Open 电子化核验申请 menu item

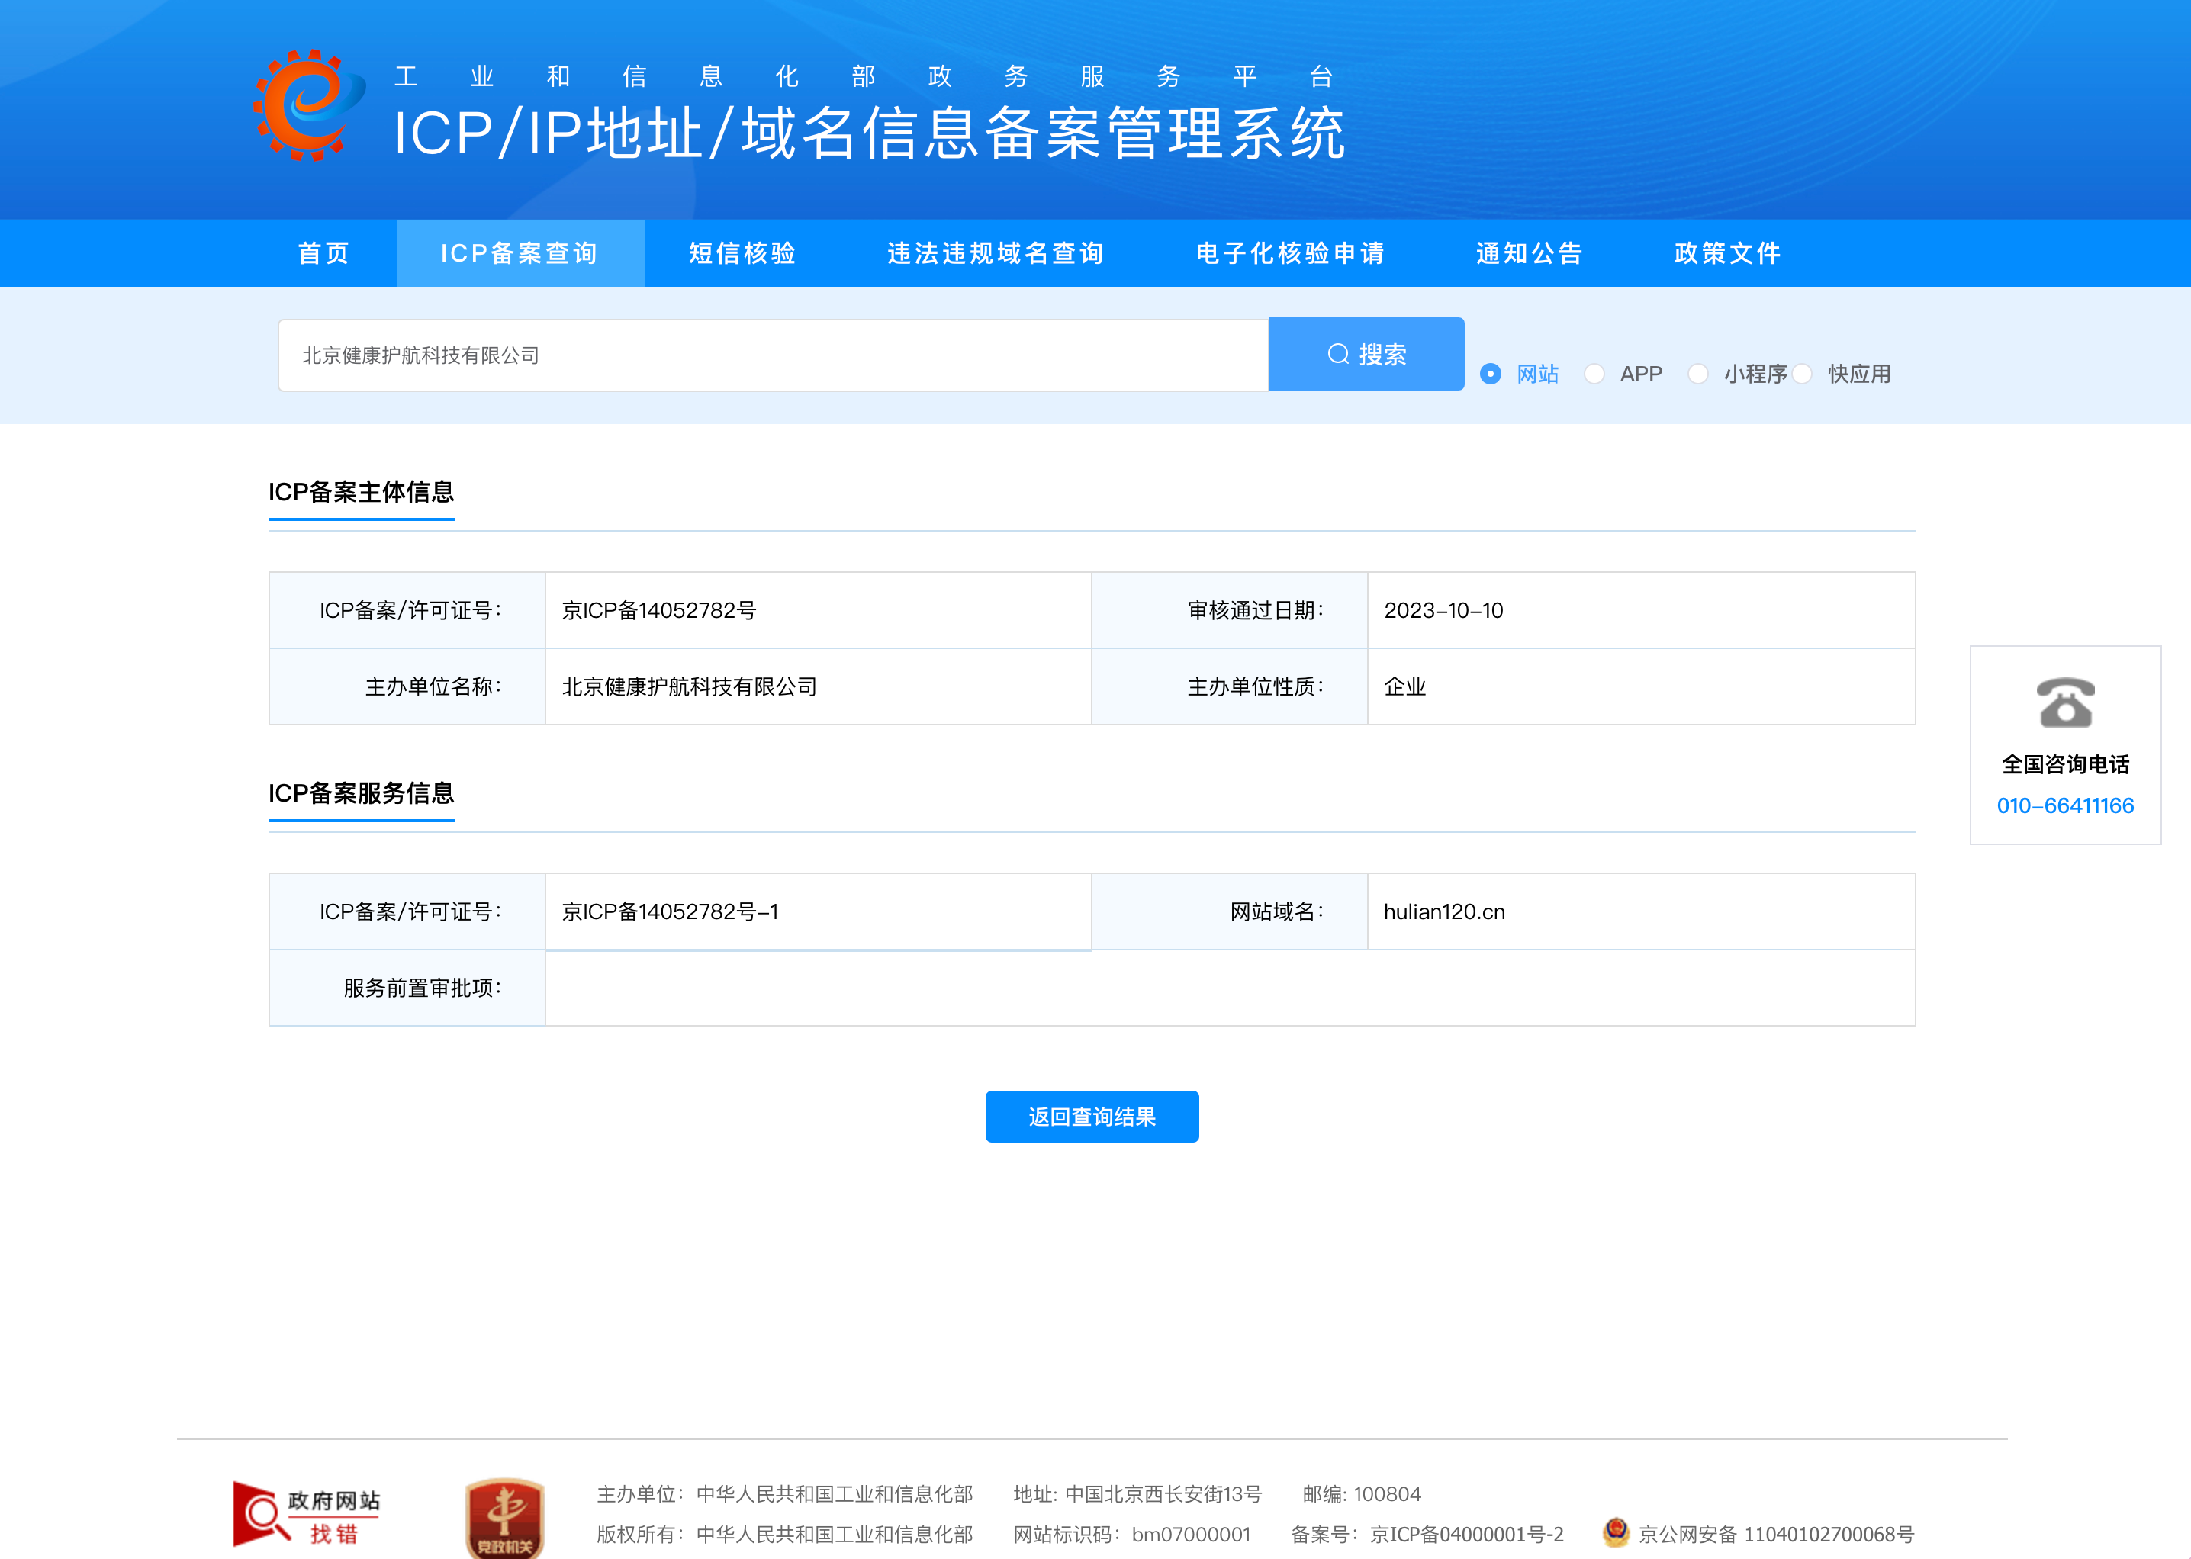[1290, 253]
